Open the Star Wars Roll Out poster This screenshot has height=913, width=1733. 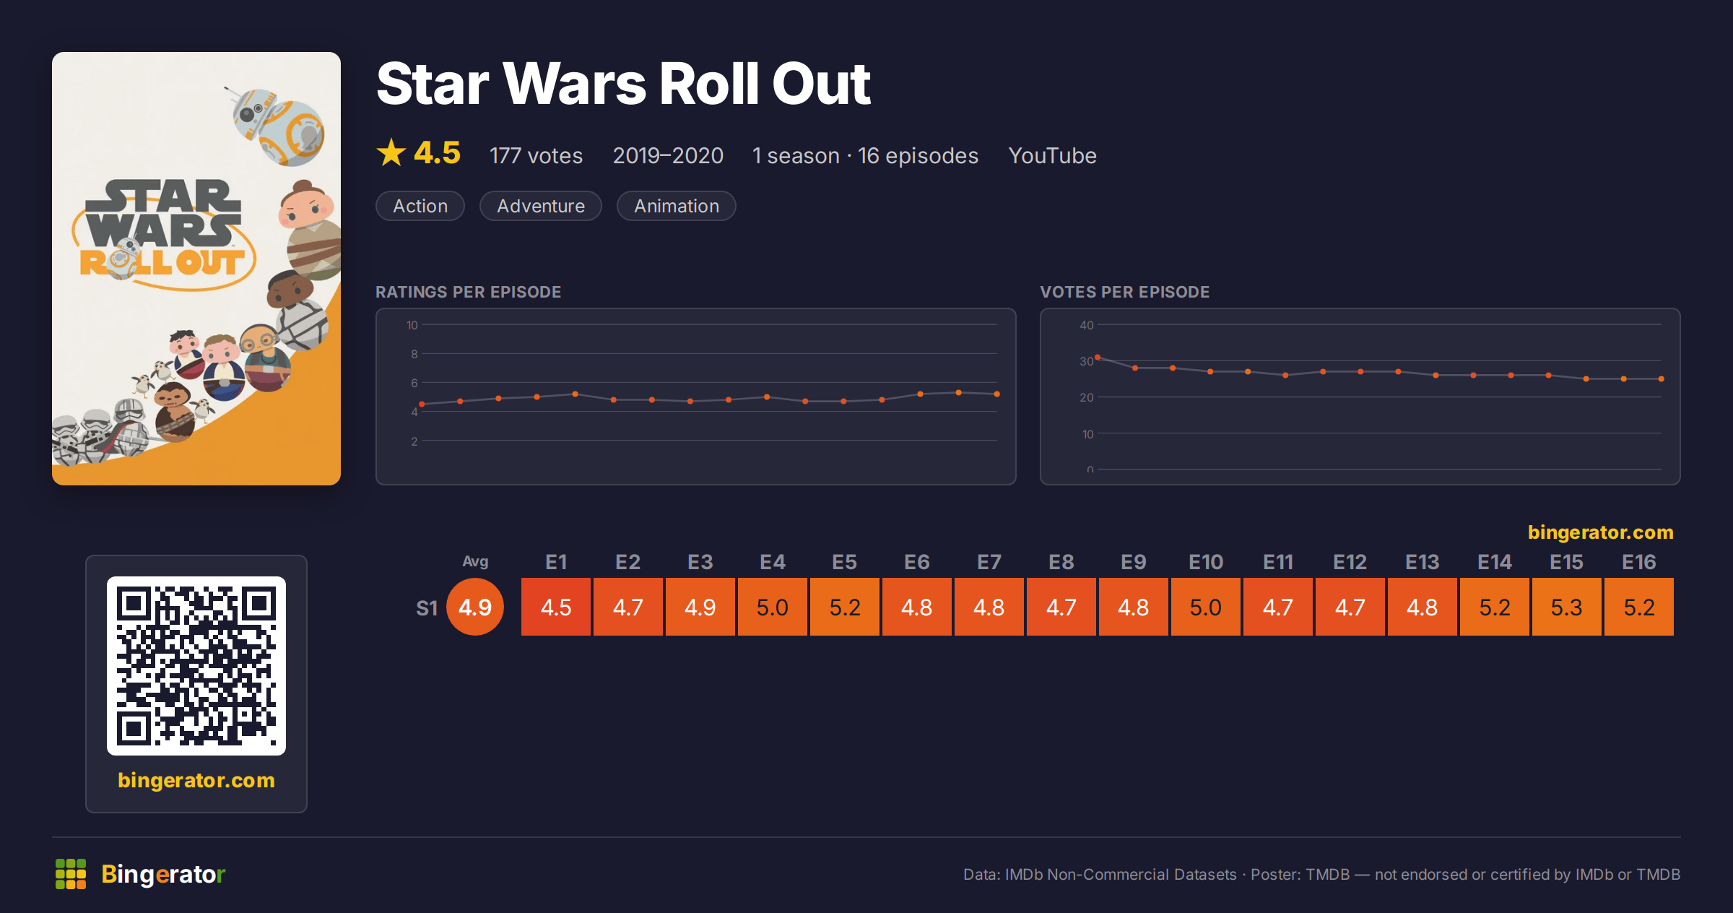[x=196, y=269]
